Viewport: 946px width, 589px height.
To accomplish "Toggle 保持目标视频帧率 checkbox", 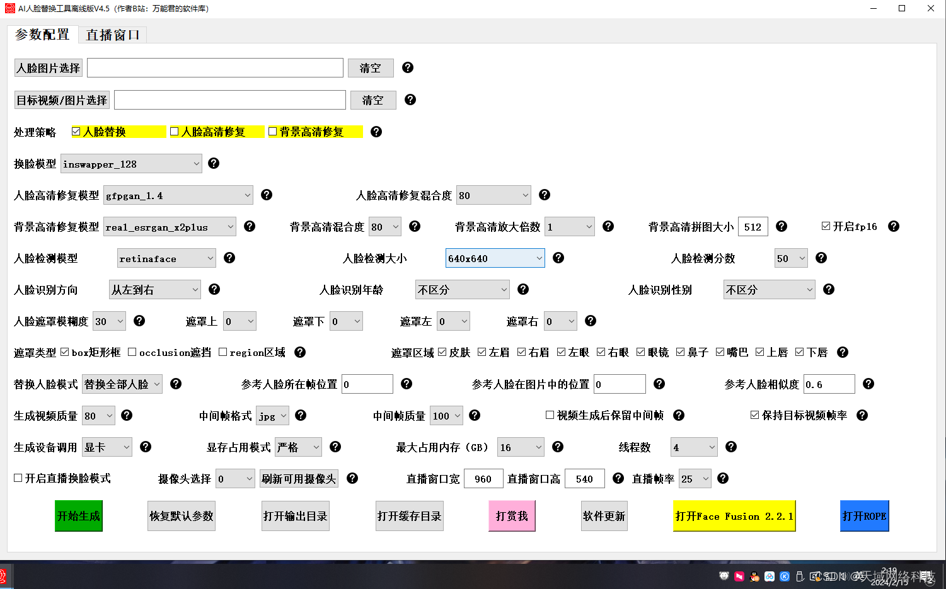I will [755, 415].
